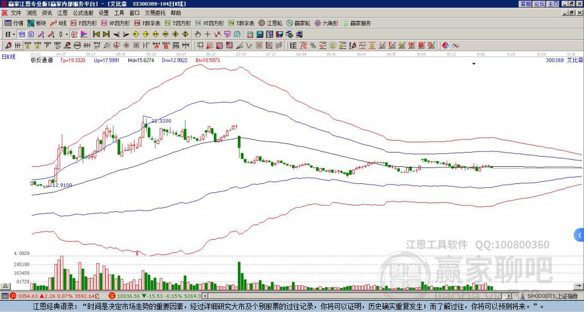The height and width of the screenshot is (312, 584).
Task: Click the Dn=12.9922 indicator value
Action: click(x=175, y=60)
